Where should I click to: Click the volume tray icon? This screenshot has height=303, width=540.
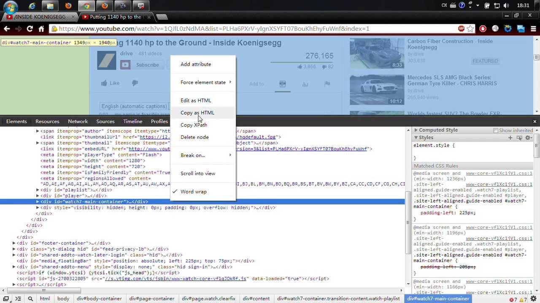pyautogui.click(x=505, y=5)
